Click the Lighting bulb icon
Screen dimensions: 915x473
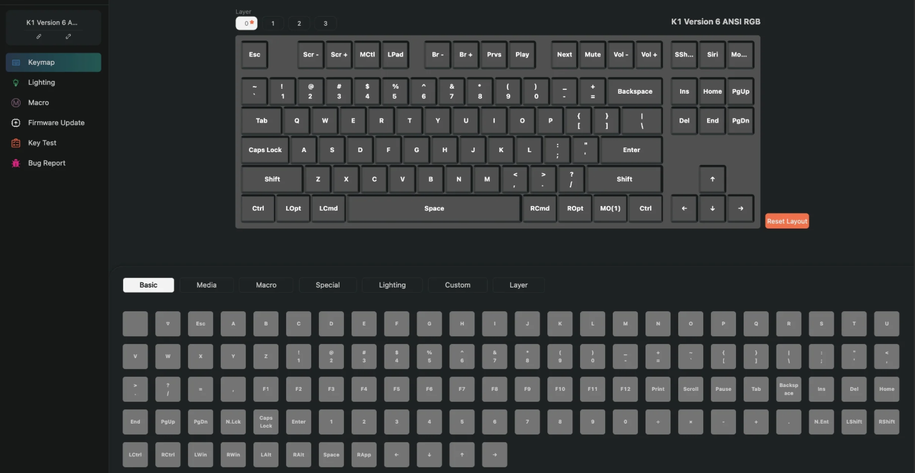click(x=16, y=83)
